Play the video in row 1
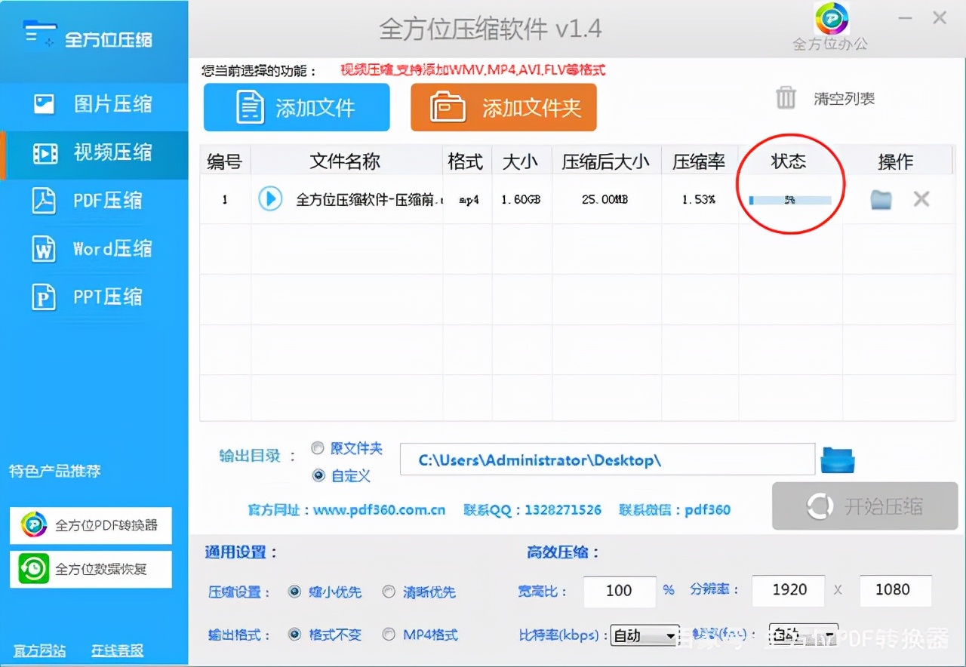 click(270, 199)
